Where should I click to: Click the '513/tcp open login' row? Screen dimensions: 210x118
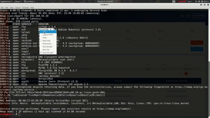tap(14, 51)
